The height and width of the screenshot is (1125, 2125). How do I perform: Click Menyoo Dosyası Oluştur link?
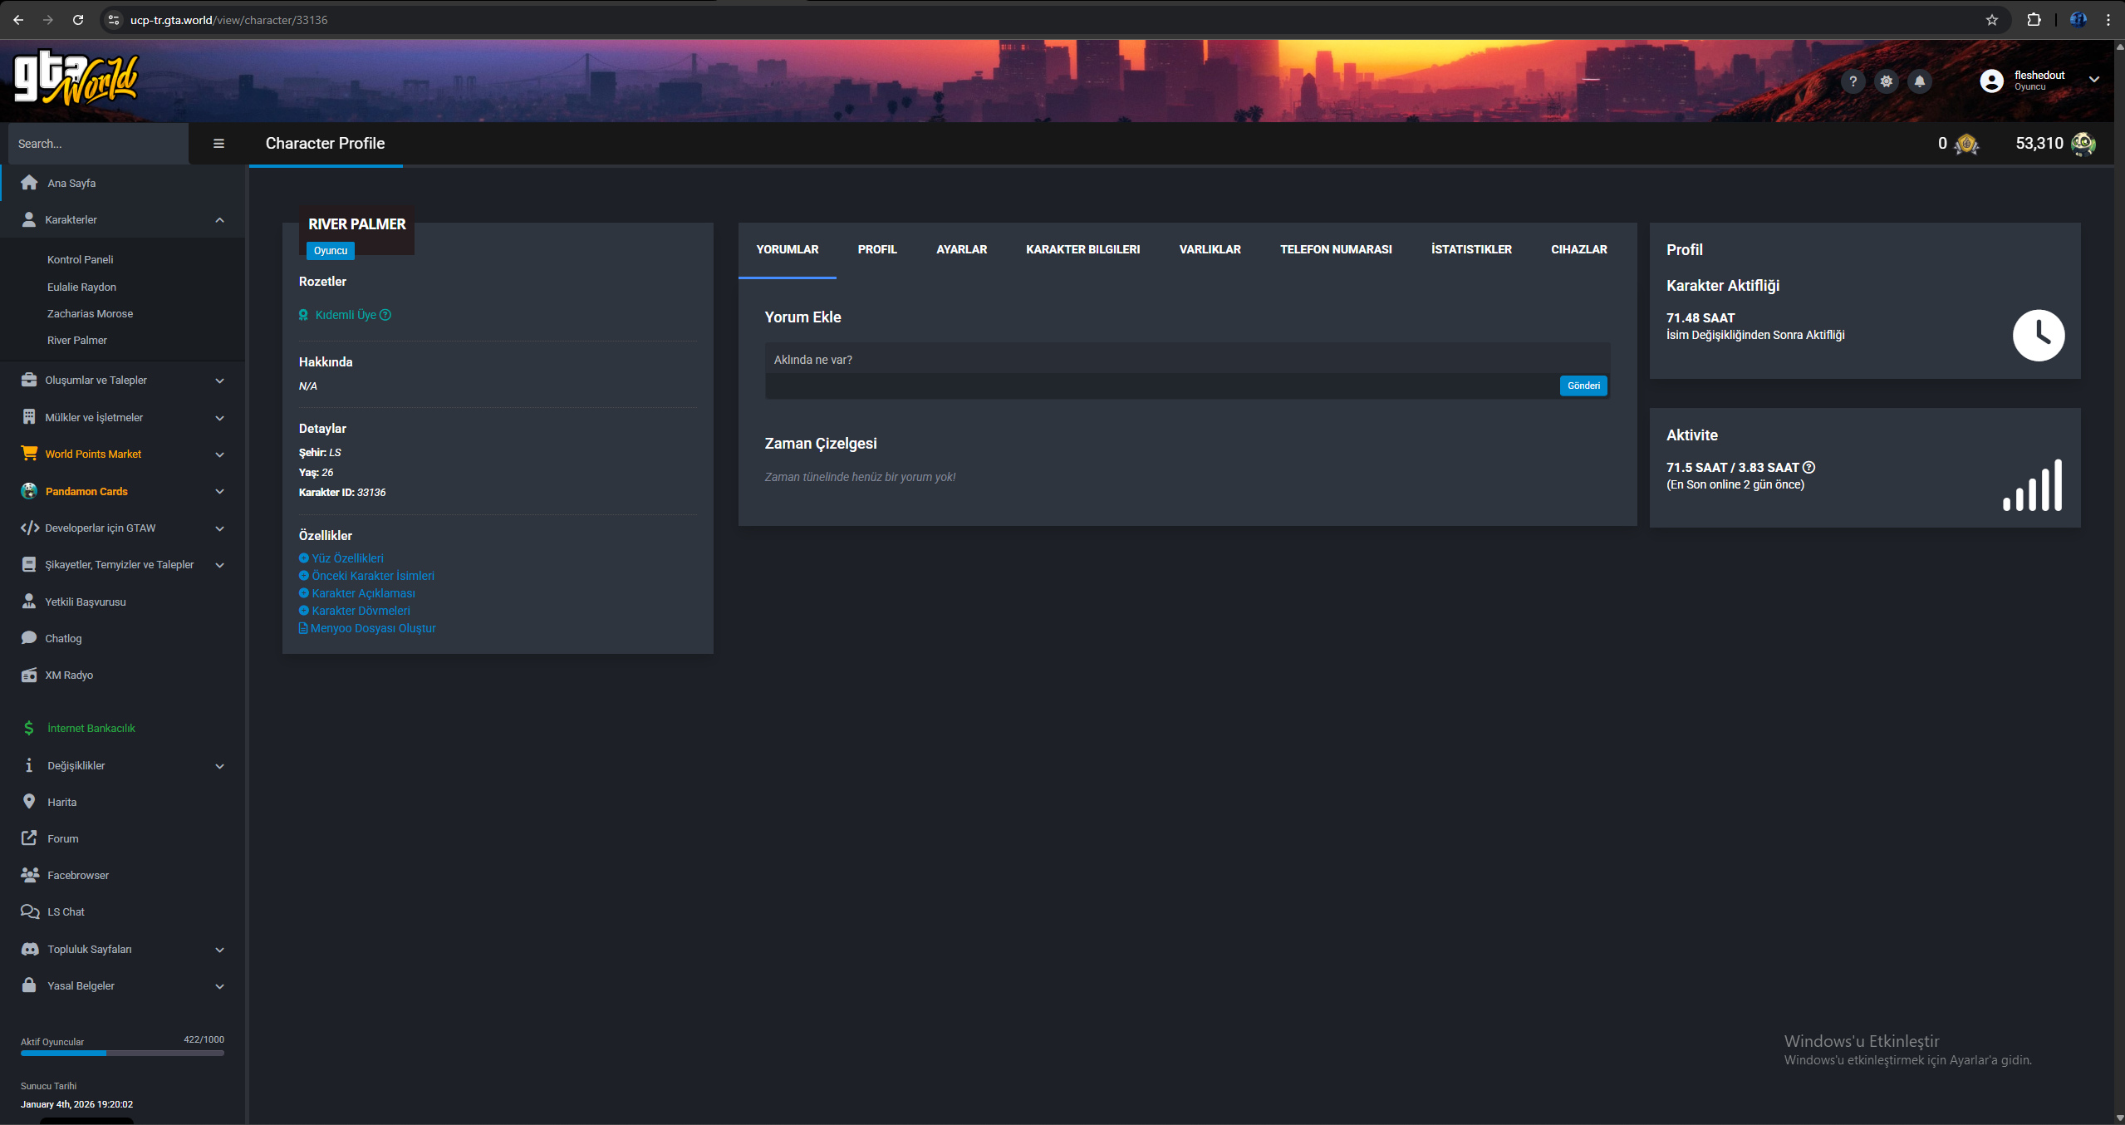[x=373, y=628]
